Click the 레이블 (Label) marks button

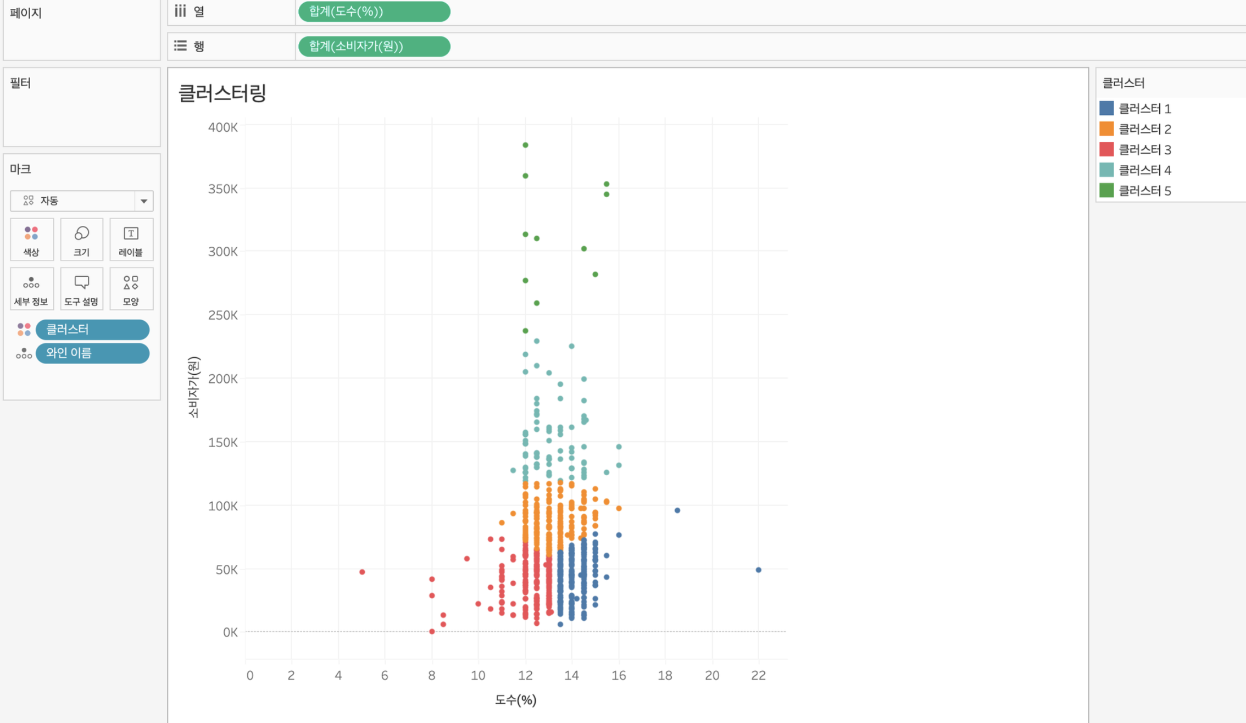click(x=131, y=240)
